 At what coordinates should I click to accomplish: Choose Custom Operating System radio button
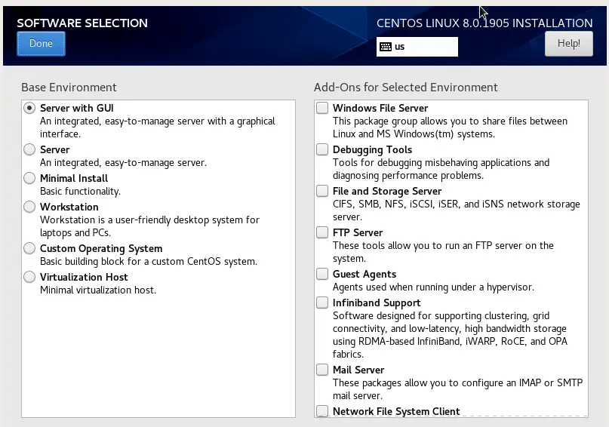click(x=29, y=248)
